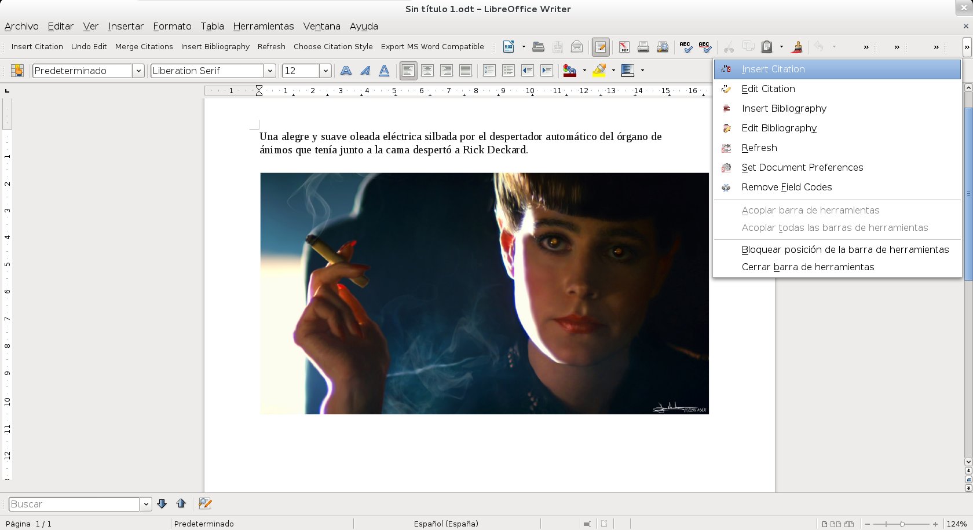The height and width of the screenshot is (530, 973).
Task: Click Export MS Word Compatible button
Action: (433, 47)
